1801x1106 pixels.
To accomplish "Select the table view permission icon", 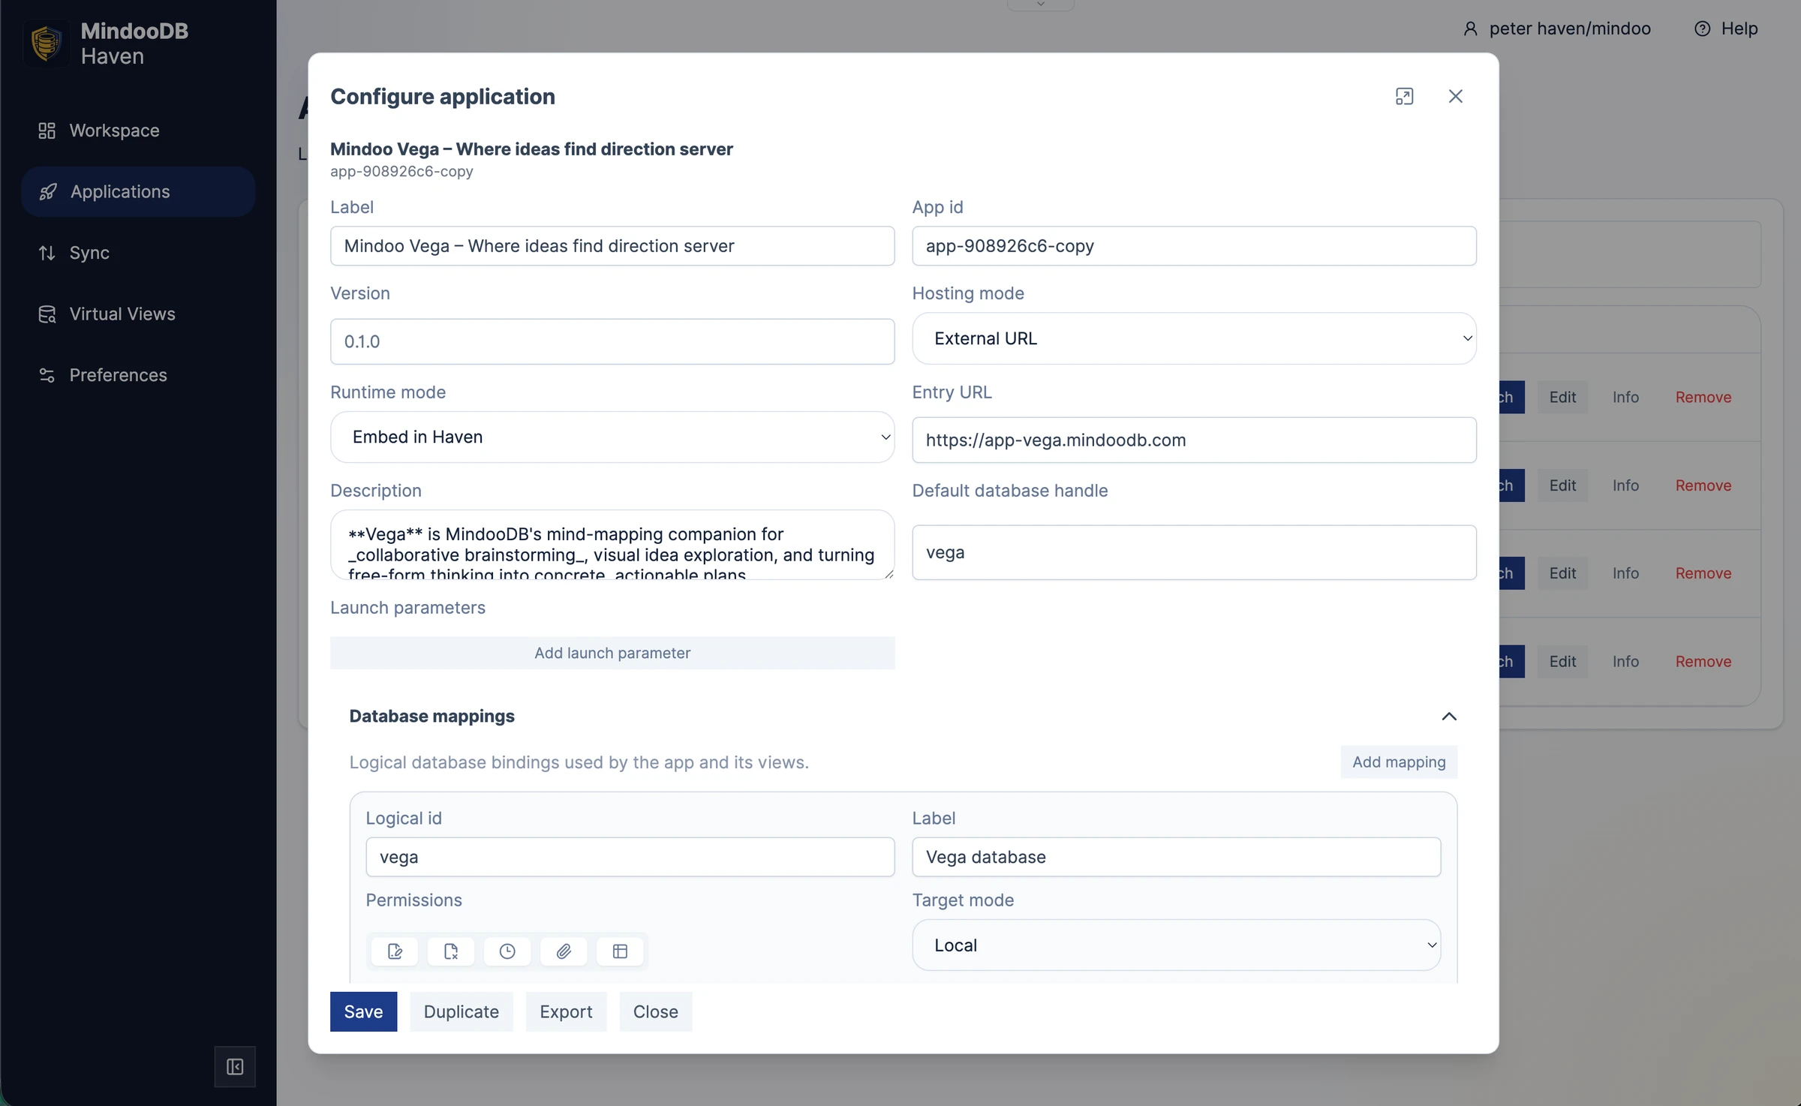I will [x=620, y=951].
